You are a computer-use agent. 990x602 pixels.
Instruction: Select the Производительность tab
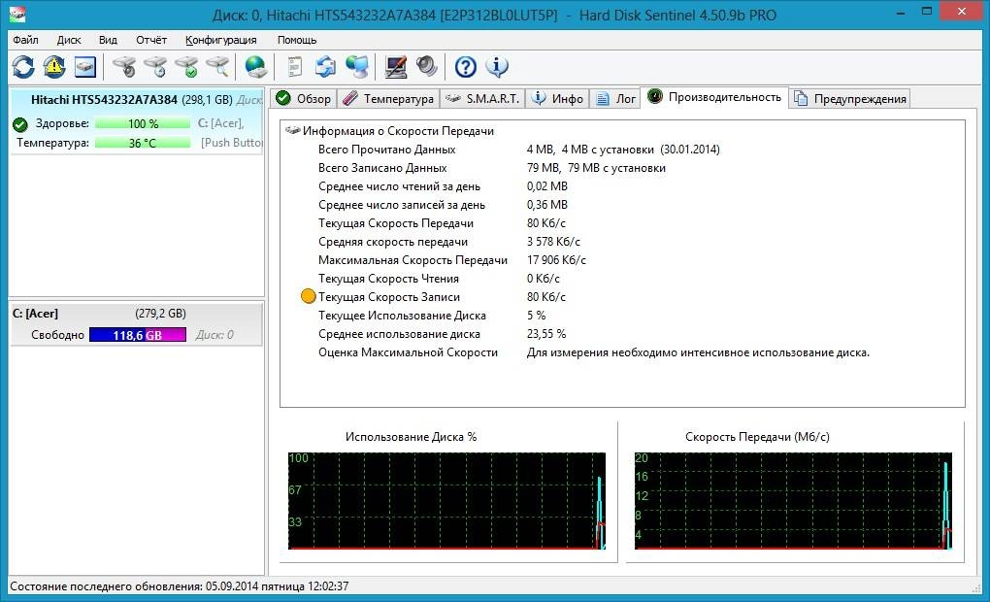point(714,97)
